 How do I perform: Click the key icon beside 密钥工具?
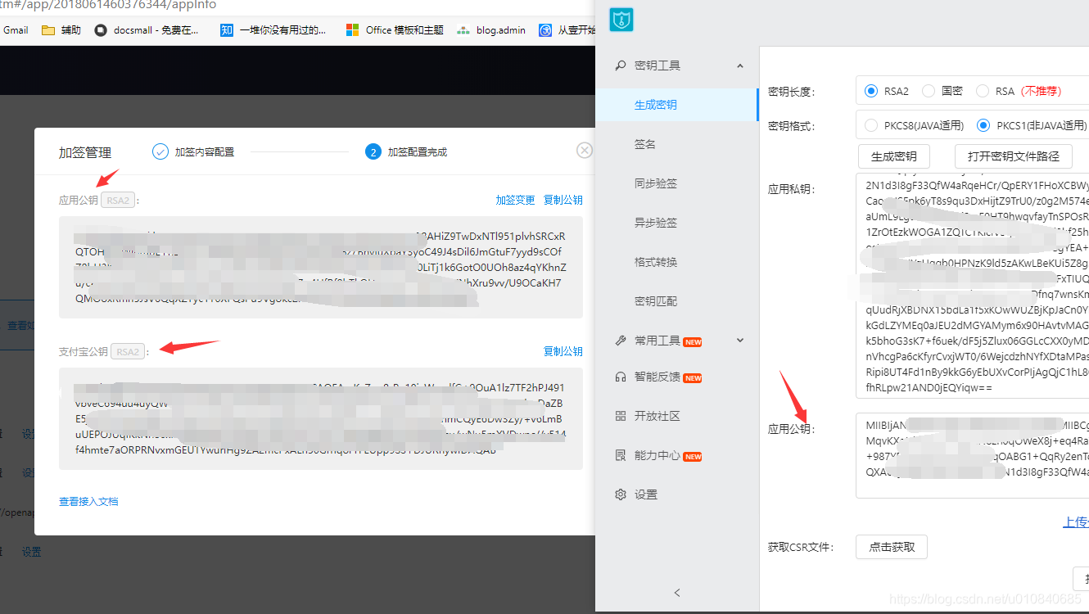coord(621,65)
